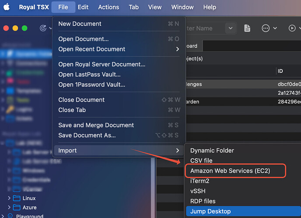Click the document icon in toolbar
Viewport: 301px width, 218px height.
point(247,28)
